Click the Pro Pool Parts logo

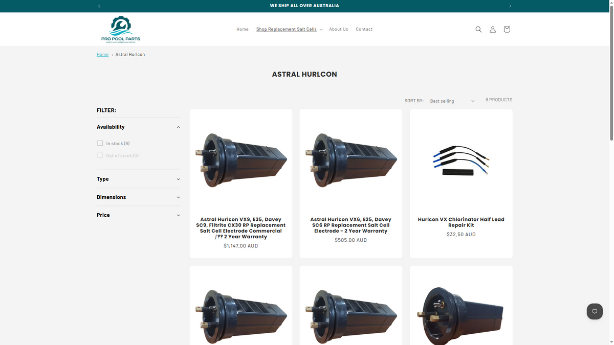121,29
